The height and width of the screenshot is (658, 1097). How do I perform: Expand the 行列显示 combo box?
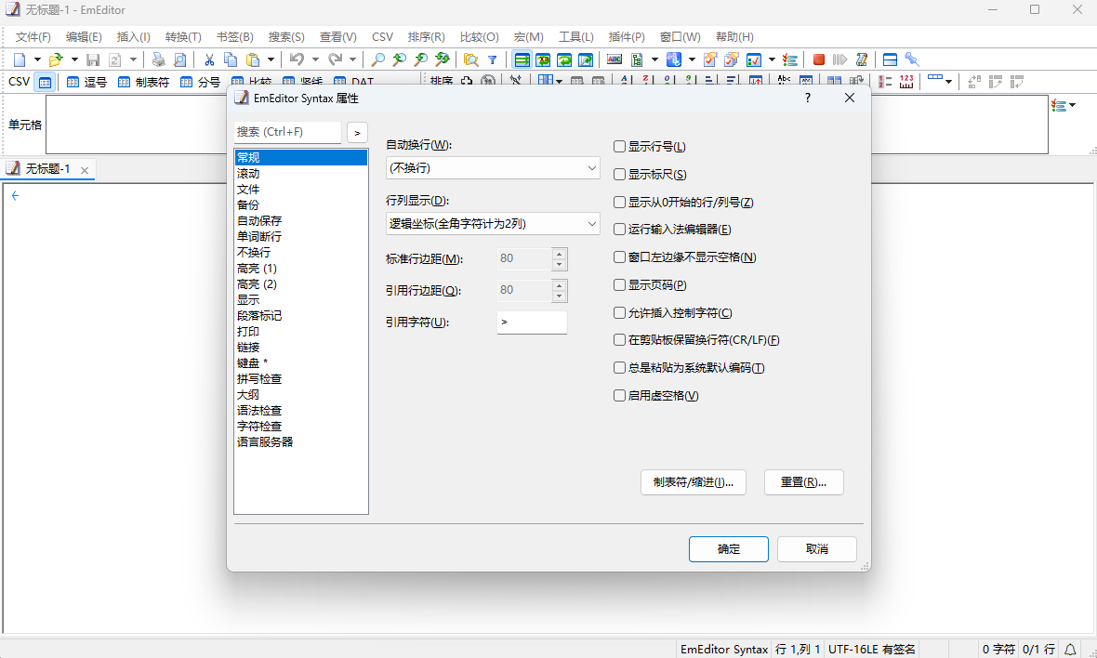(493, 224)
